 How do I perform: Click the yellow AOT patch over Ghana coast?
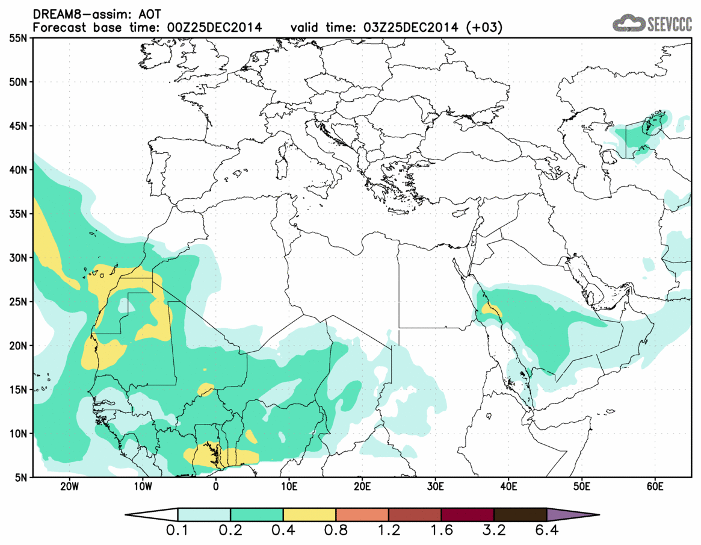[x=220, y=455]
